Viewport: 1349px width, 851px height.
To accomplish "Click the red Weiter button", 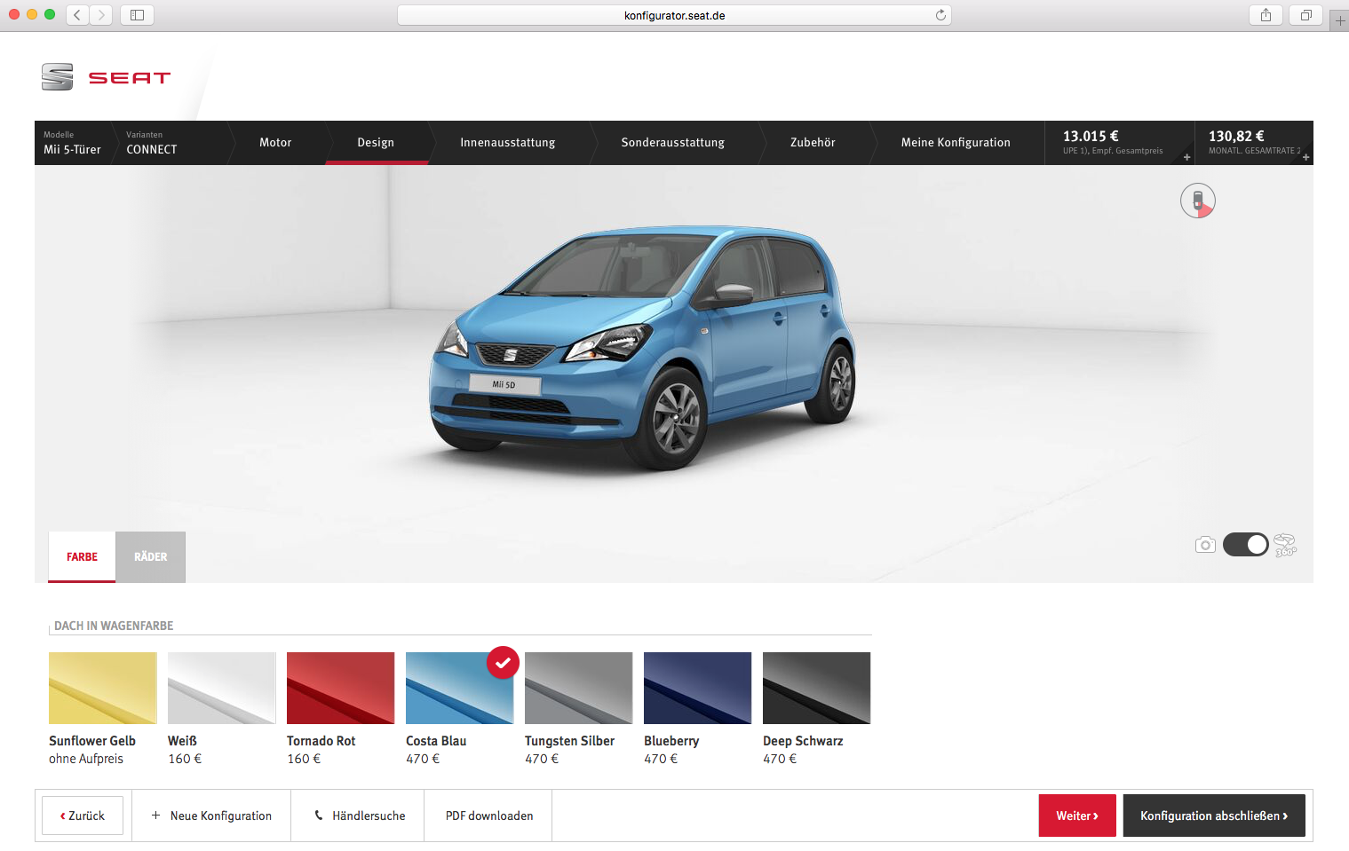I will click(1077, 816).
